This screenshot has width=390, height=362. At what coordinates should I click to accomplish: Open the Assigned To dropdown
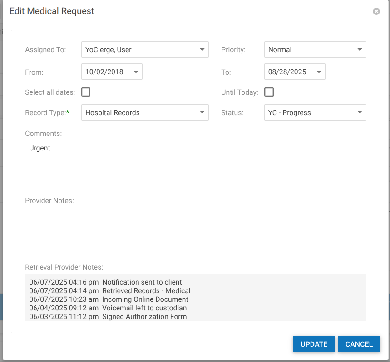coord(202,50)
